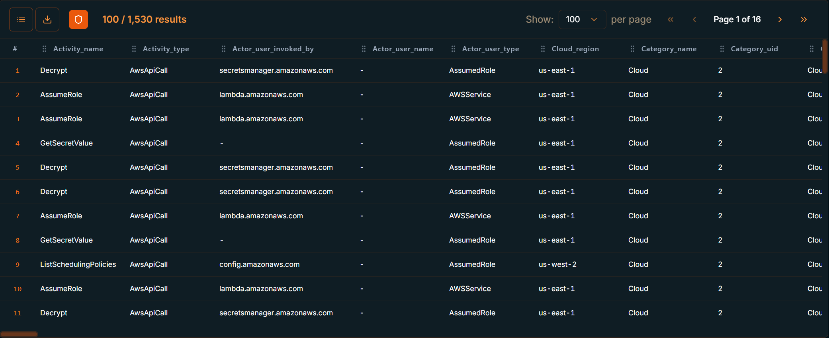Viewport: 829px width, 338px height.
Task: Click the orange shield icon button
Action: coord(78,19)
